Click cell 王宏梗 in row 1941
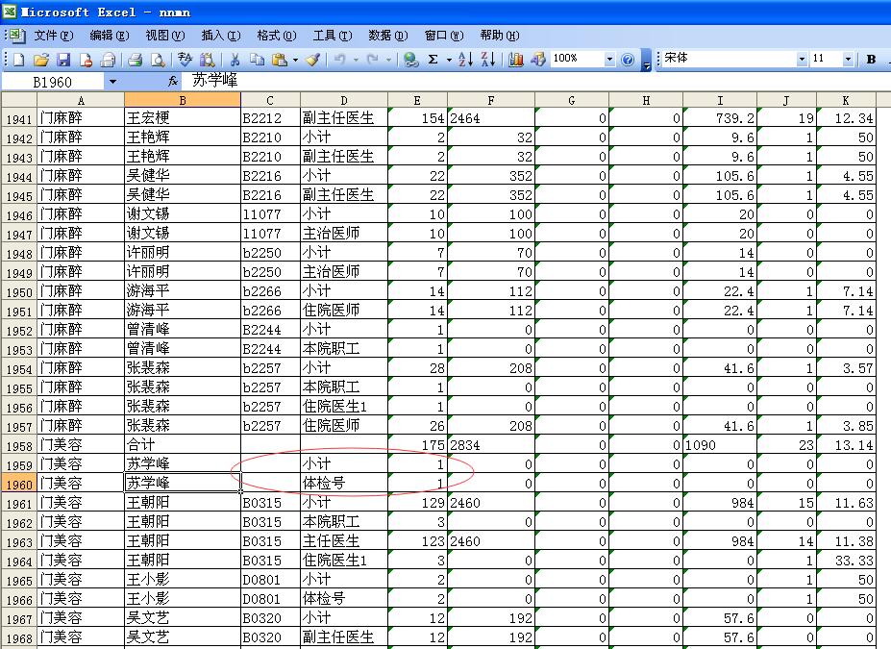 183,117
